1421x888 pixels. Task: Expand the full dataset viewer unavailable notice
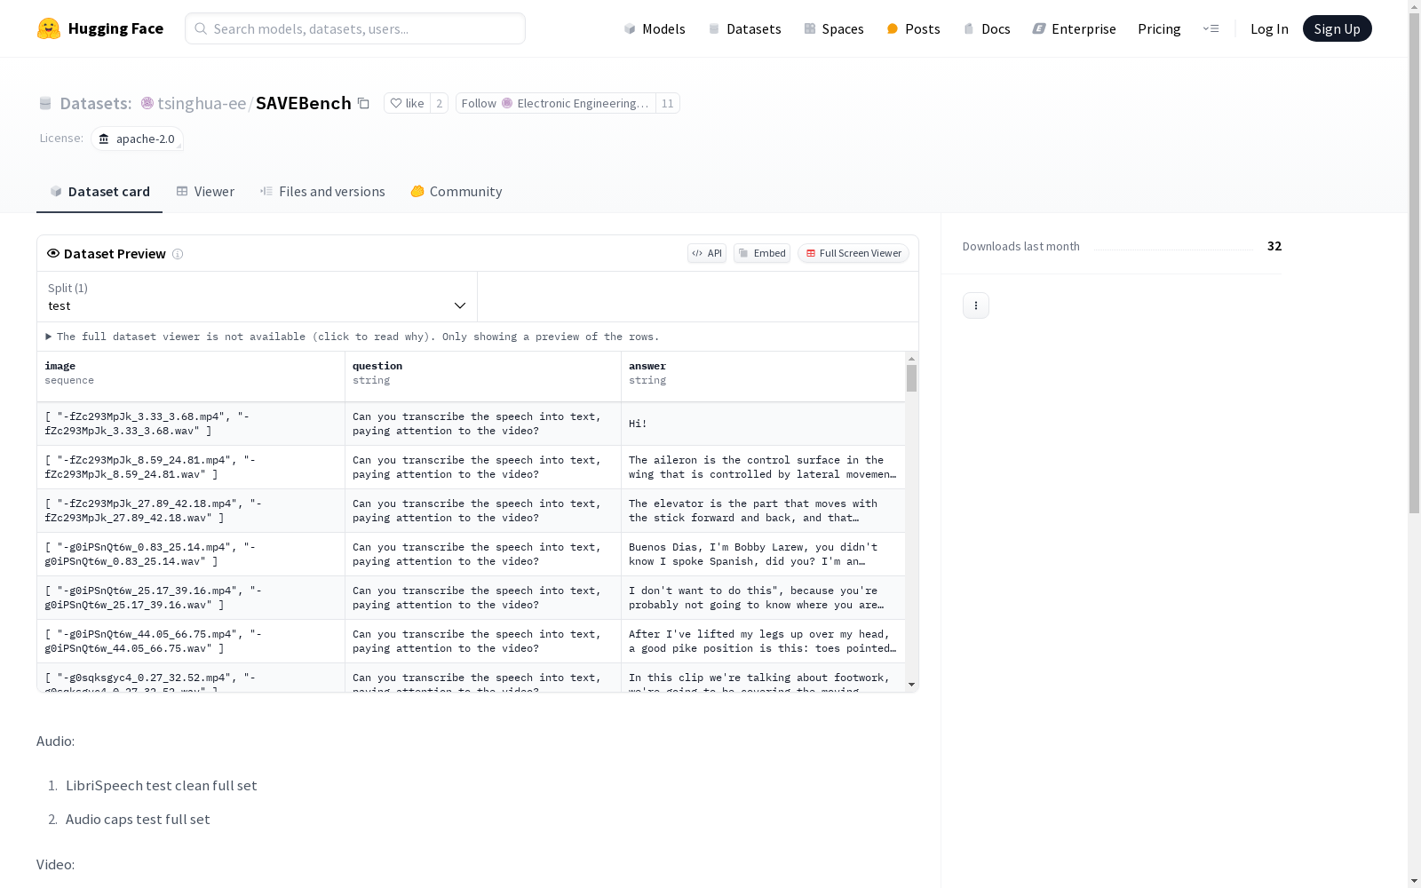pyautogui.click(x=353, y=337)
